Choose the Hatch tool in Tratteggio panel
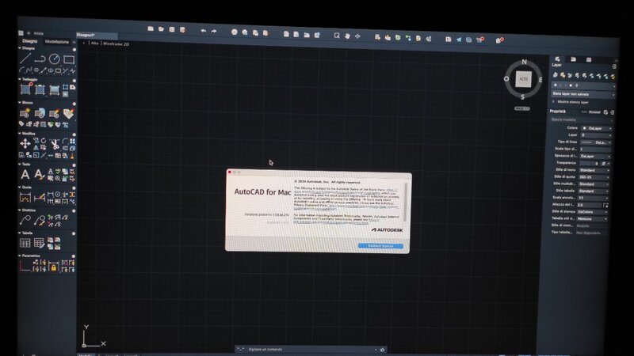This screenshot has height=356, width=634. tap(25, 89)
